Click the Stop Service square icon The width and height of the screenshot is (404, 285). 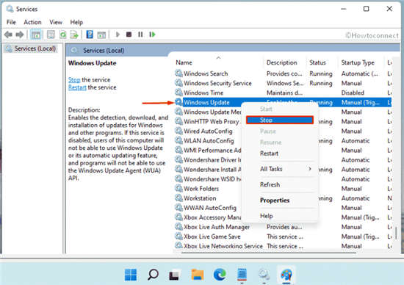click(129, 35)
